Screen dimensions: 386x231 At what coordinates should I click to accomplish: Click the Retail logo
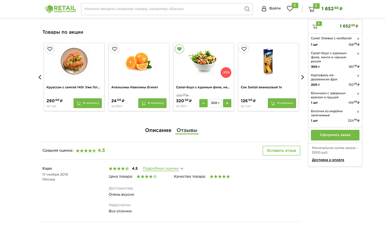(x=60, y=9)
